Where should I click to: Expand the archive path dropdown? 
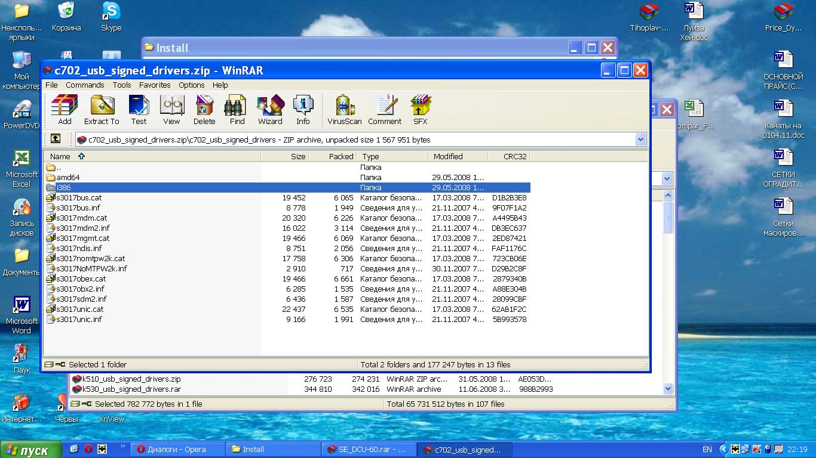[x=640, y=140]
